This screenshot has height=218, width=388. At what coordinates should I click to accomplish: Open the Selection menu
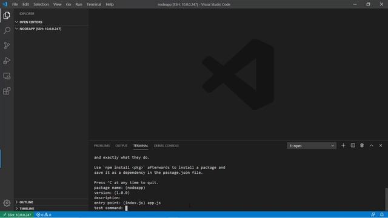pyautogui.click(x=41, y=4)
